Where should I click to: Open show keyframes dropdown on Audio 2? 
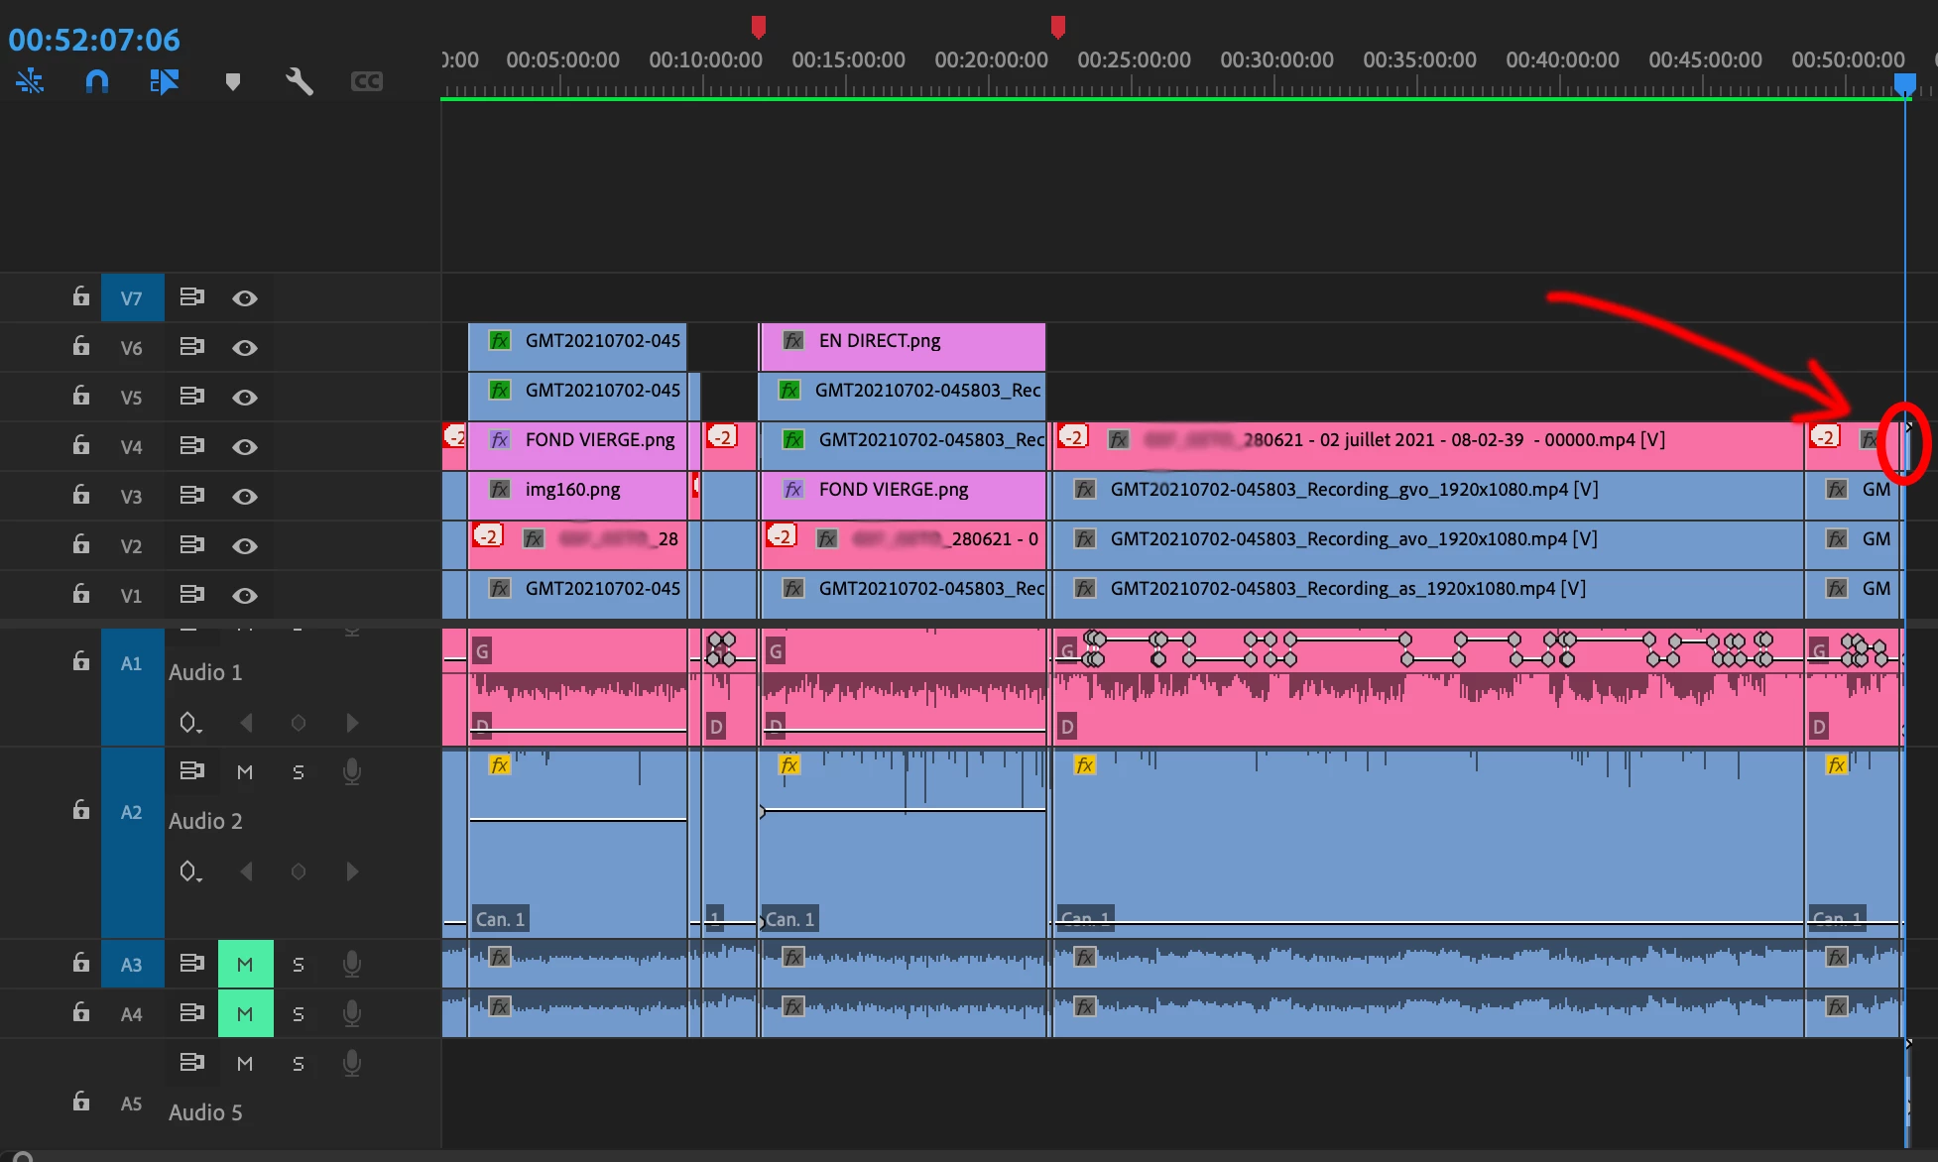pos(189,871)
